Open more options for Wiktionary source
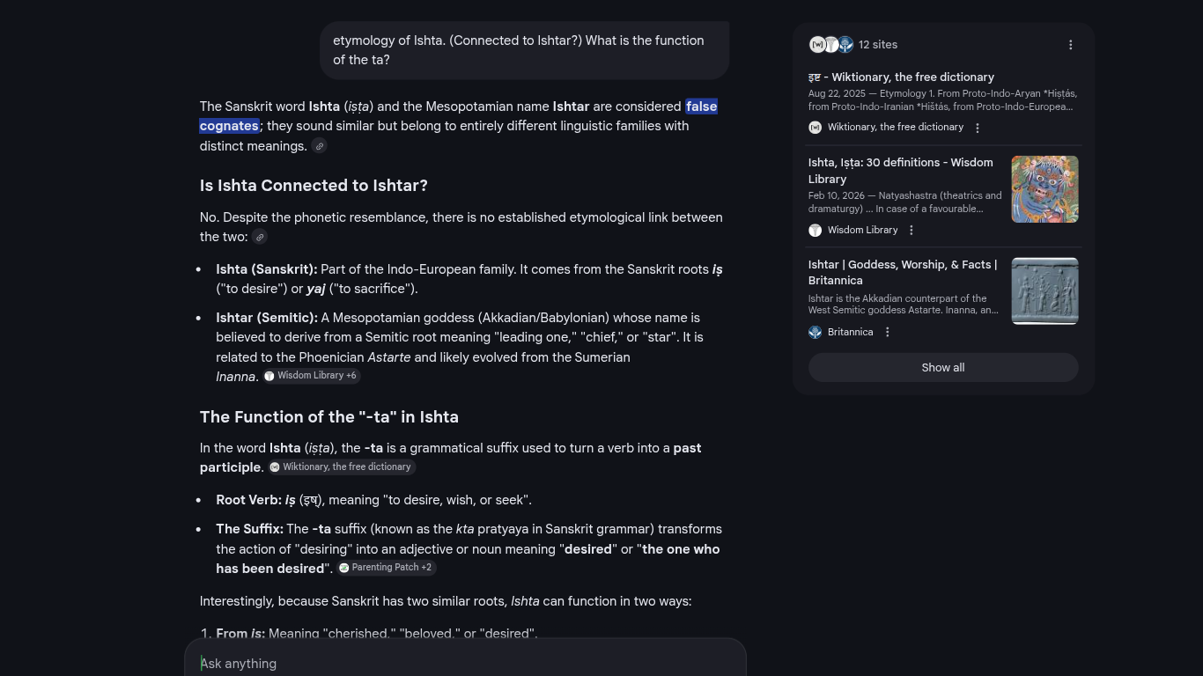1203x676 pixels. pyautogui.click(x=977, y=128)
